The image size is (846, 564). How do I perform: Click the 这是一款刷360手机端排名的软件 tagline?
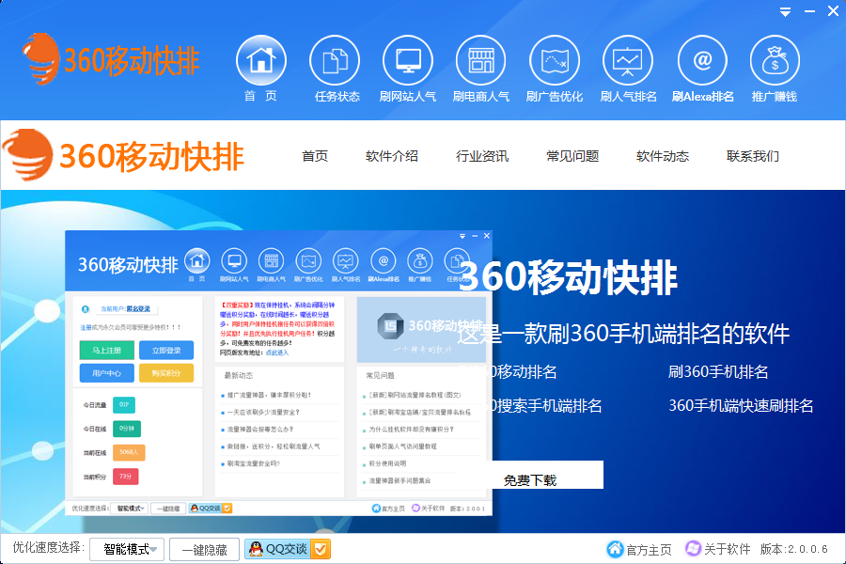tap(624, 334)
